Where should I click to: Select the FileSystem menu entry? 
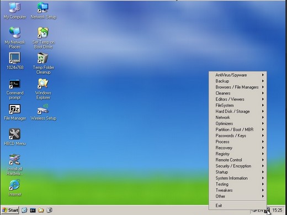tap(238, 106)
